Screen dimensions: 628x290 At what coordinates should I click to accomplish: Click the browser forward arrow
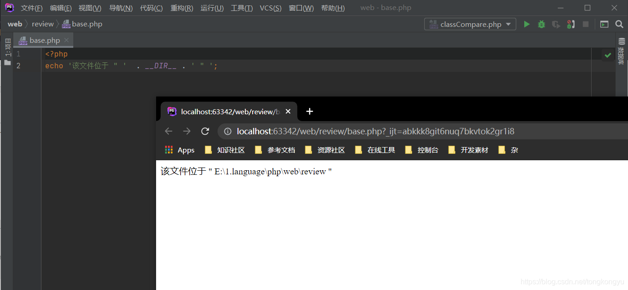point(187,131)
